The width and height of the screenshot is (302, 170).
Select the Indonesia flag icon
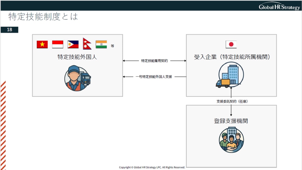58,44
